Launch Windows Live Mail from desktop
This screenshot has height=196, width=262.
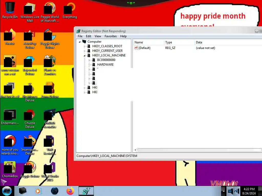click(30, 12)
